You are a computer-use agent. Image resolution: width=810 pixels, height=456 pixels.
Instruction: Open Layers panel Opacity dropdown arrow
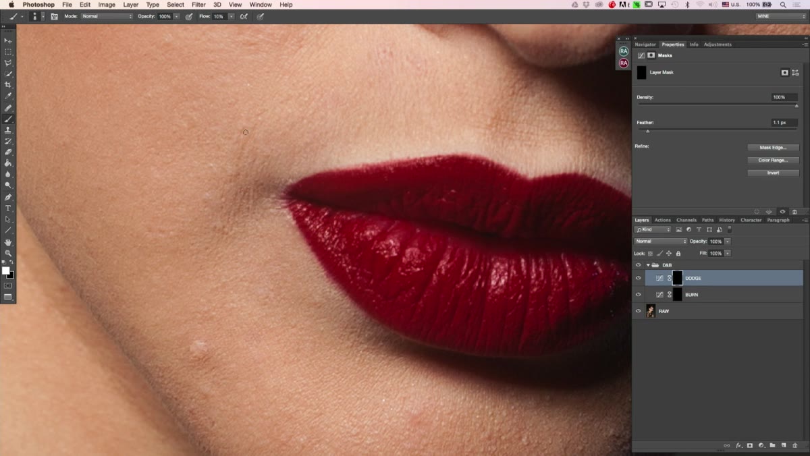tap(727, 241)
